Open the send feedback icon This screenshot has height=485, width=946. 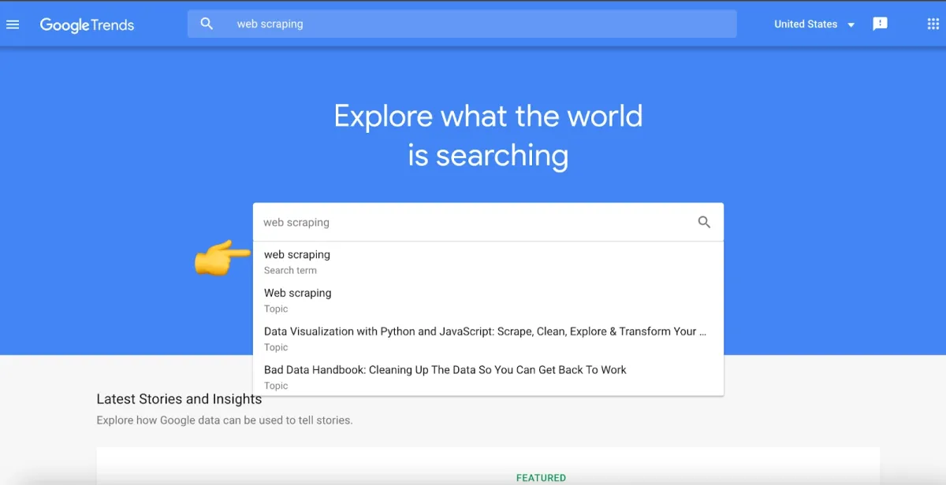[881, 24]
